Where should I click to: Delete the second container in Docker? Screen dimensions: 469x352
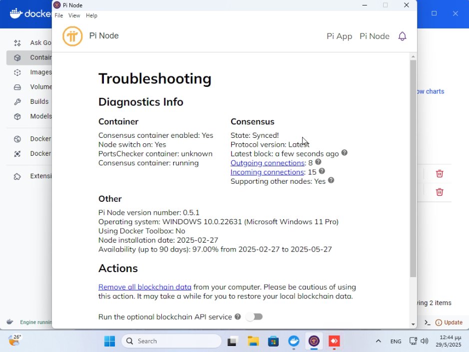pyautogui.click(x=440, y=192)
